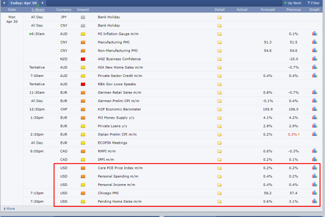The image size is (325, 217).
Task: Open detail folder for HIA New Home Sales
Action: click(220, 68)
